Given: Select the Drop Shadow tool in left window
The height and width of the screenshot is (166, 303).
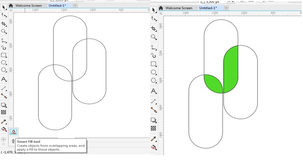Looking at the screenshot, I should coord(4,105).
